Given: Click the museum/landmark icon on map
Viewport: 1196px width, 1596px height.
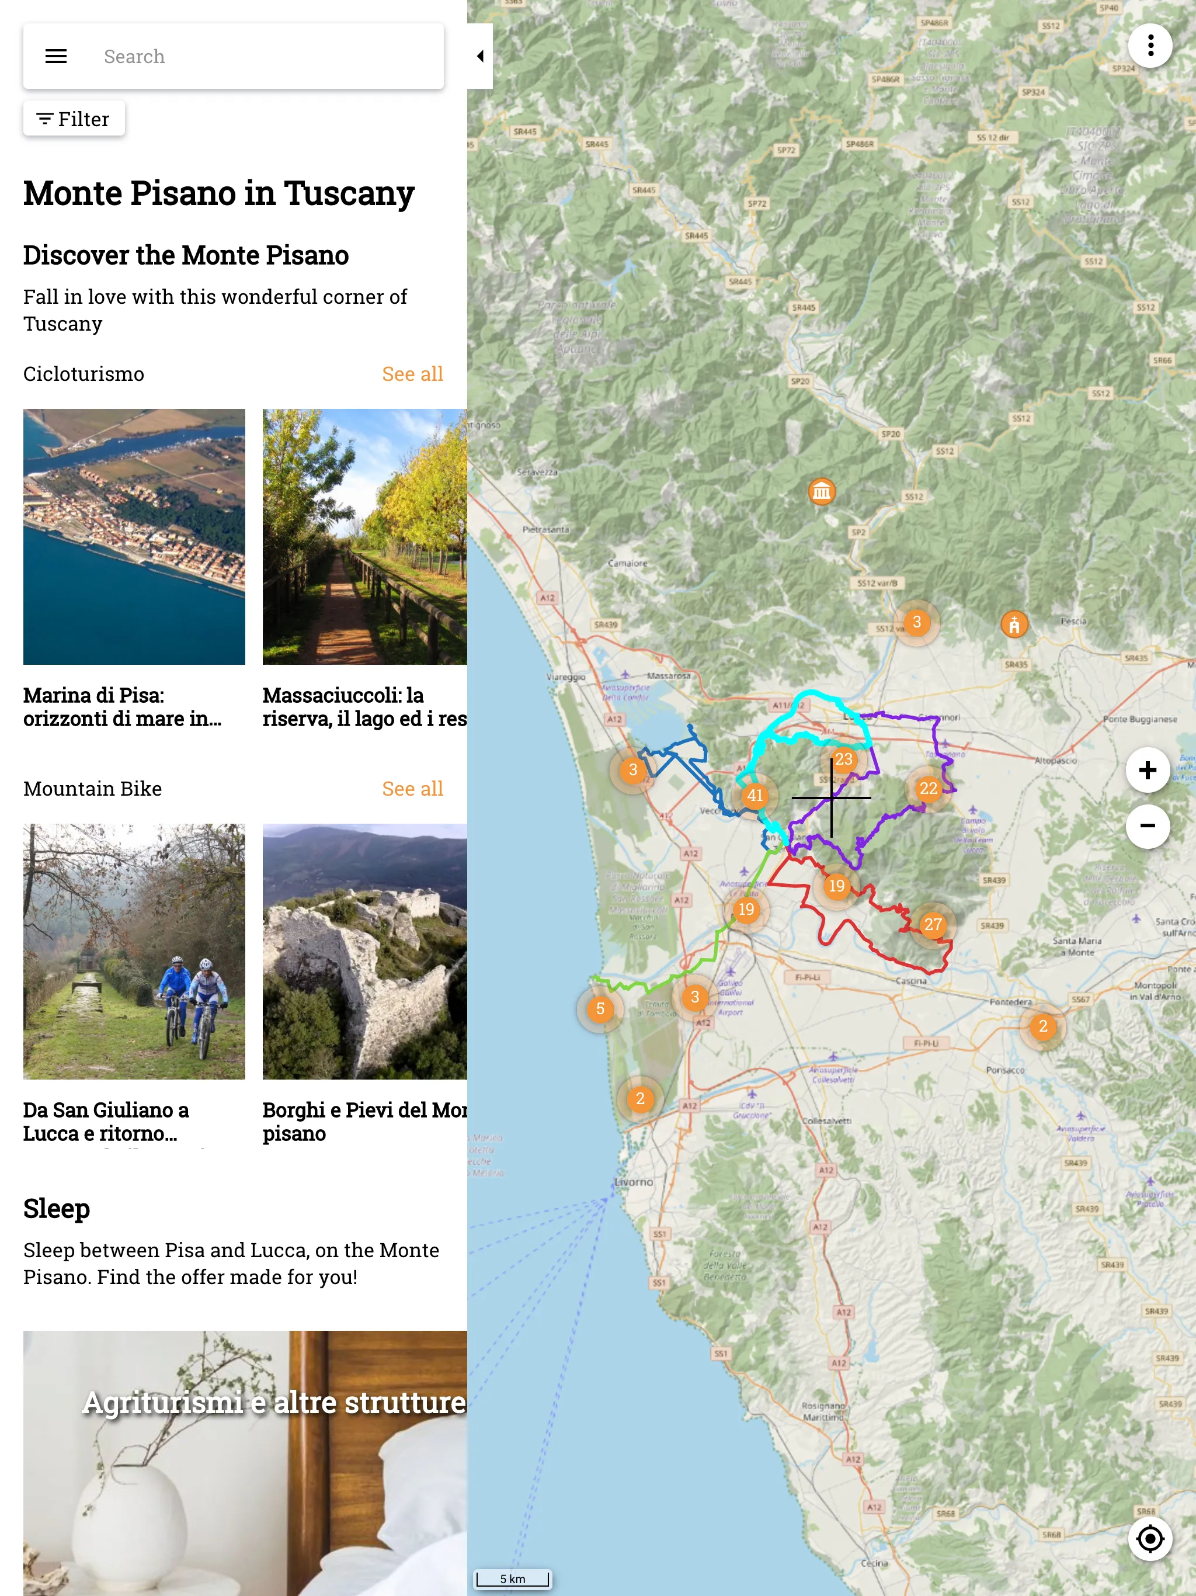Looking at the screenshot, I should click(822, 491).
